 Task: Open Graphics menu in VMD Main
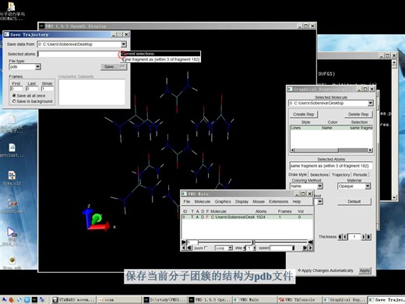click(x=223, y=201)
